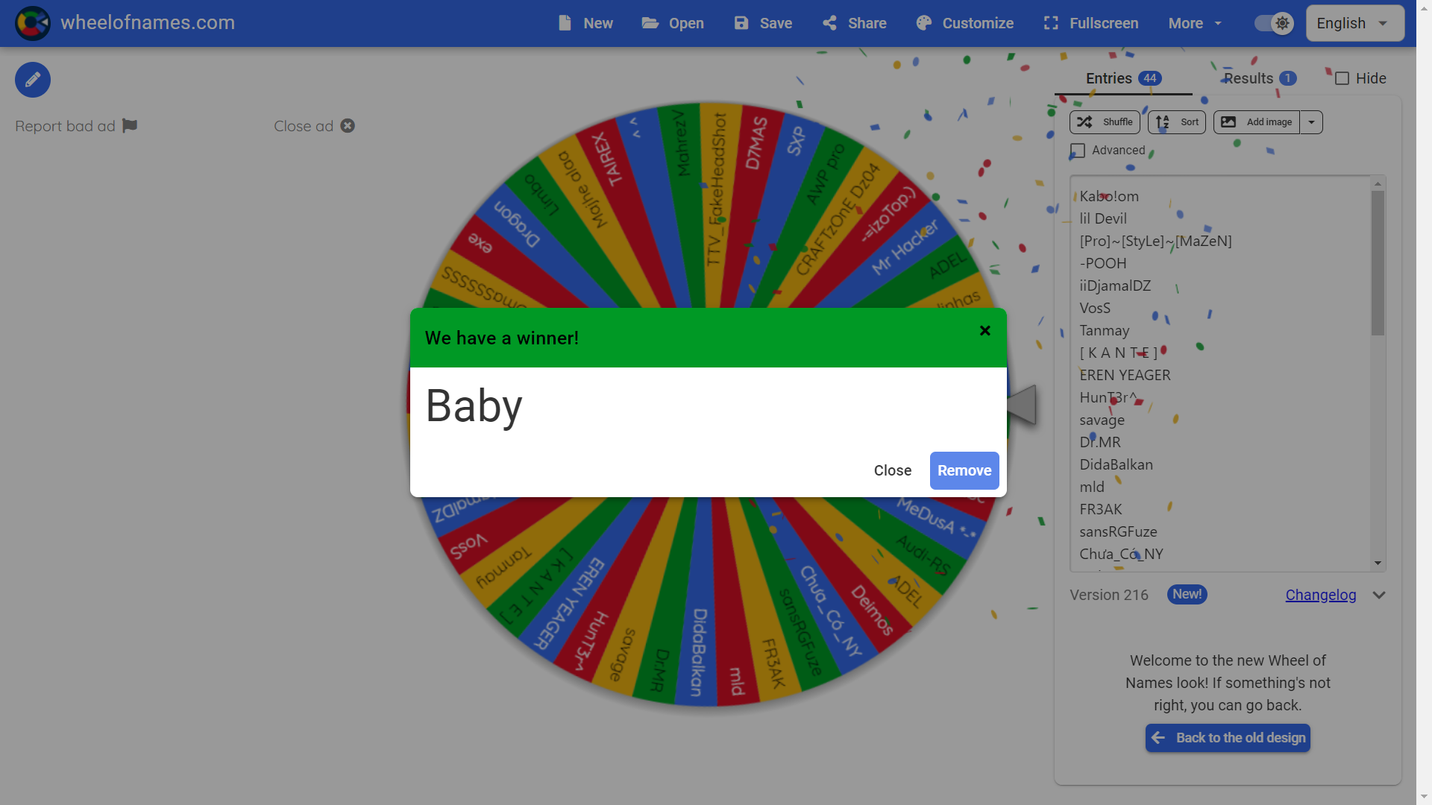Click the Share icon
This screenshot has width=1432, height=805.
click(x=829, y=23)
